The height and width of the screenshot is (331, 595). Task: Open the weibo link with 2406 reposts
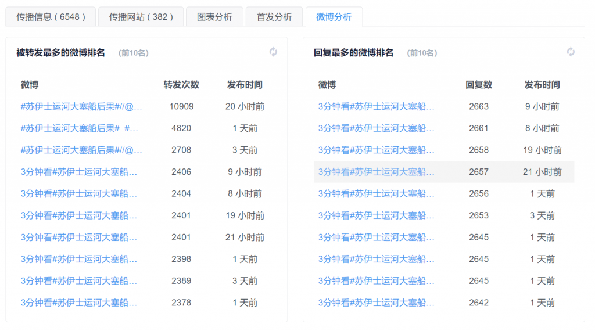[79, 172]
